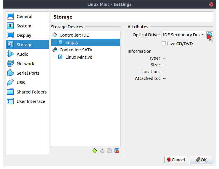Click the optical disk chooser icon

pos(210,35)
